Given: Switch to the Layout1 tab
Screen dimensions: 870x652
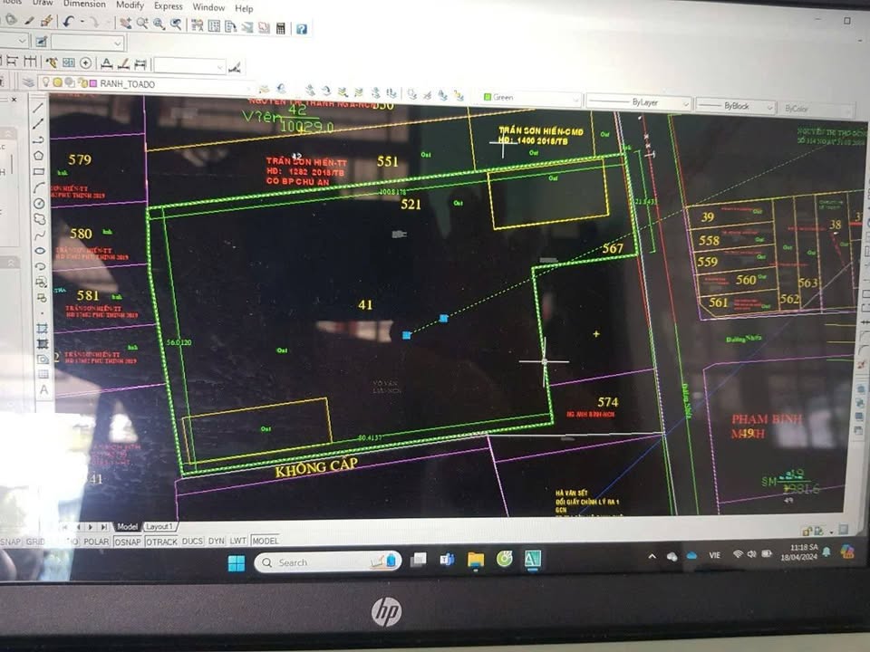Looking at the screenshot, I should (x=159, y=525).
